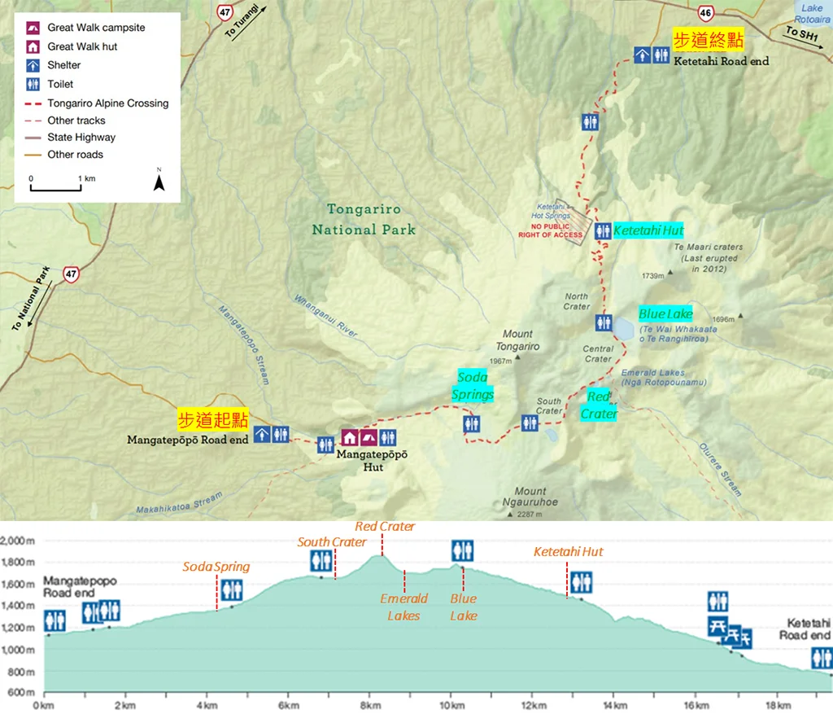Click the toilet icon right of the campsite tent

pos(388,437)
